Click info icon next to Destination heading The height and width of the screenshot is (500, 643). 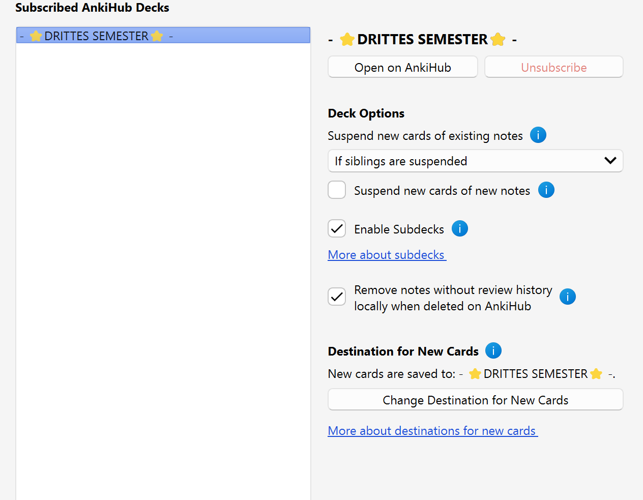pos(493,351)
